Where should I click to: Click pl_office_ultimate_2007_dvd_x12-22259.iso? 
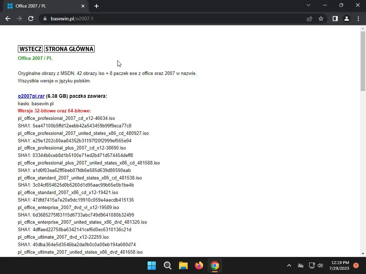click(x=63, y=237)
